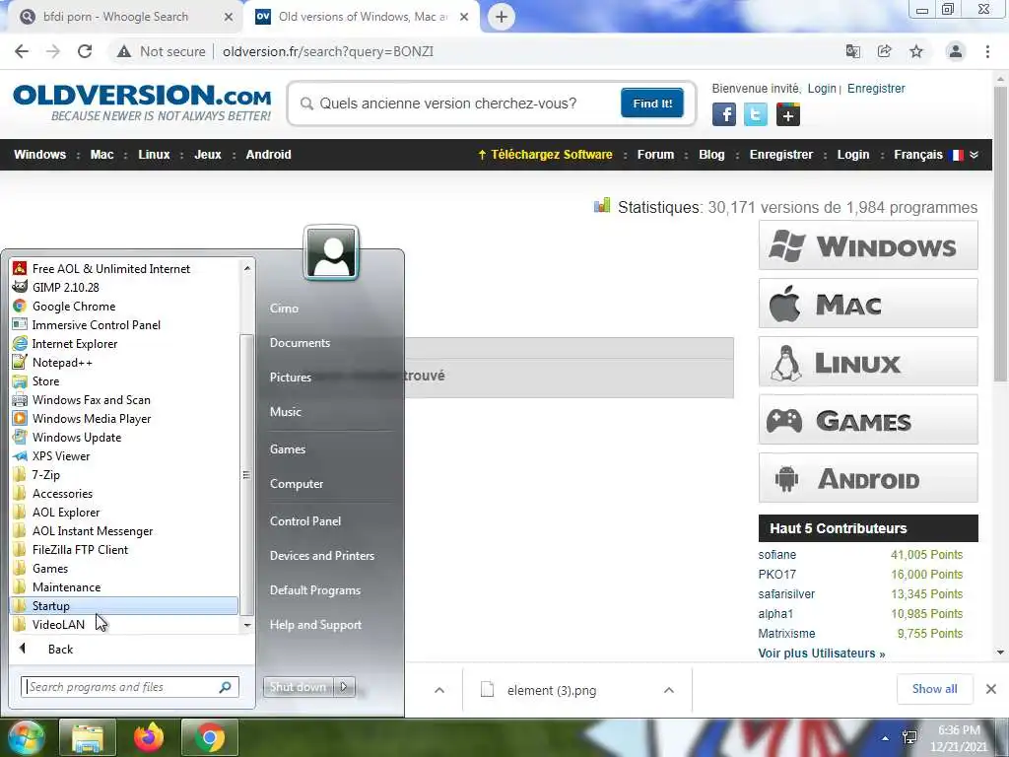The height and width of the screenshot is (757, 1009).
Task: Expand the 7-Zip folder in Start menu
Action: pyautogui.click(x=45, y=474)
